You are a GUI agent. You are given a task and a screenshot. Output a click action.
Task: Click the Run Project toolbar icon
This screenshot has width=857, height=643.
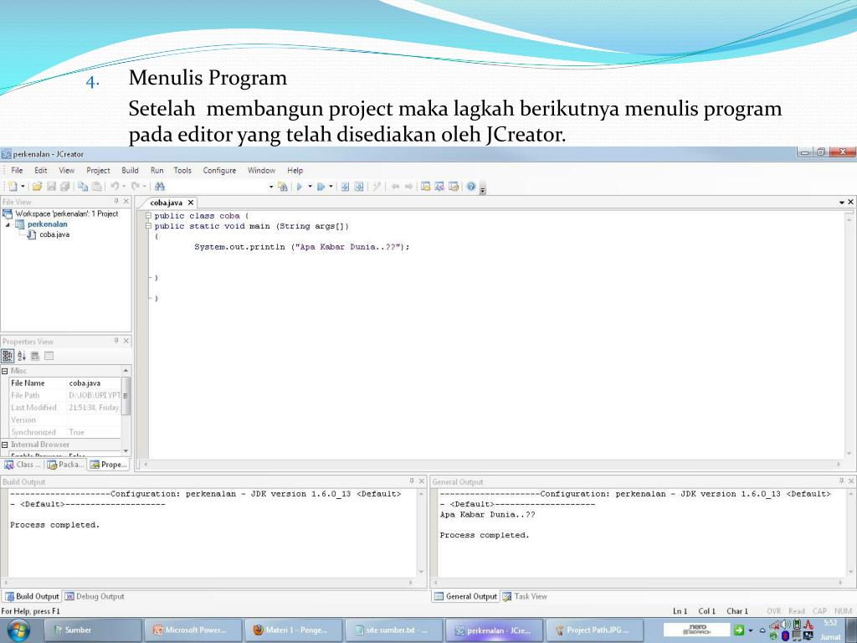(x=321, y=187)
